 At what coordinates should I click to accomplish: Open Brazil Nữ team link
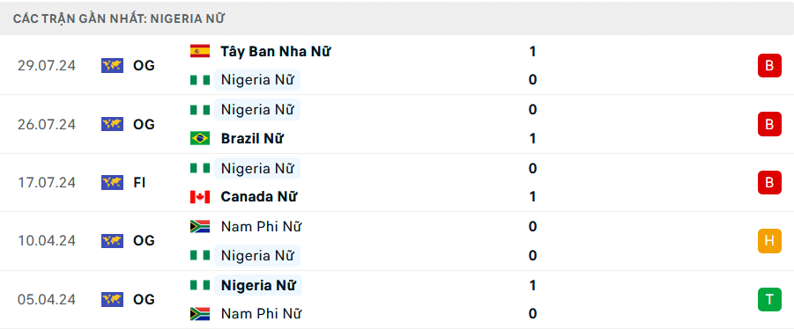252,138
